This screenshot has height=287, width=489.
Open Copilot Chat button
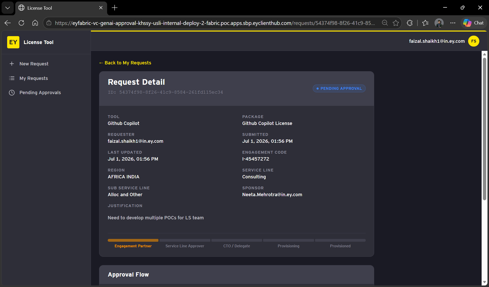(x=473, y=23)
